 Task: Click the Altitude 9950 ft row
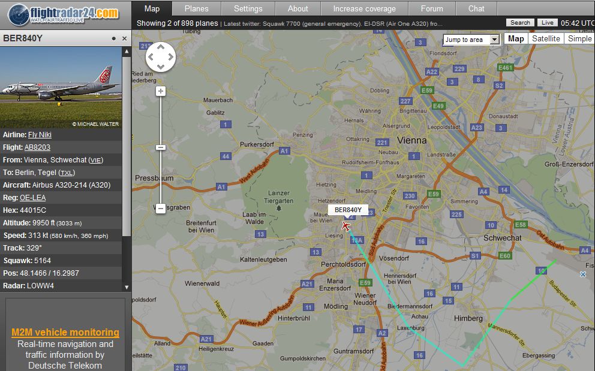[x=61, y=223]
